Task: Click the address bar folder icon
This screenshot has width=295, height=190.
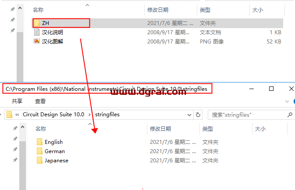Action: coord(9,115)
